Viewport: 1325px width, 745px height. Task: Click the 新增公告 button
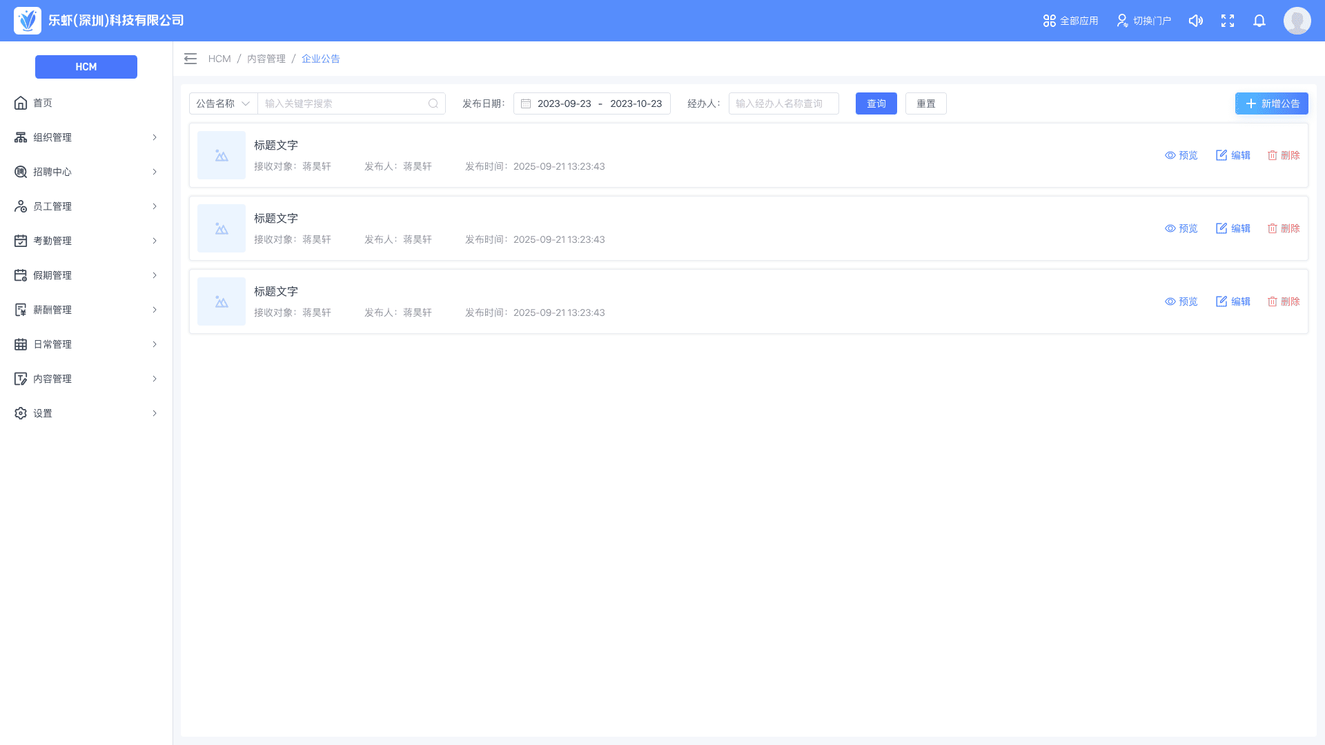(x=1271, y=103)
